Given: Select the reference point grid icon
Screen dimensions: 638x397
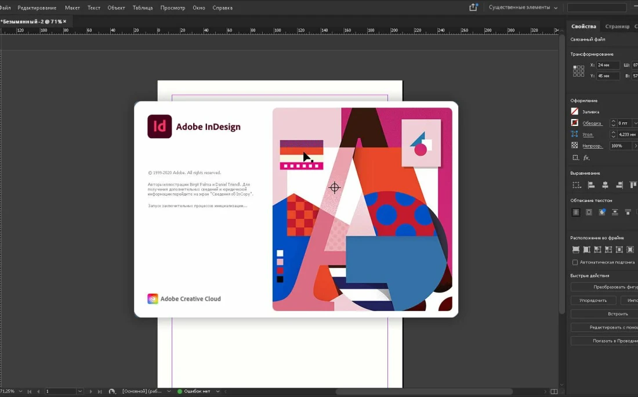Looking at the screenshot, I should pos(578,71).
